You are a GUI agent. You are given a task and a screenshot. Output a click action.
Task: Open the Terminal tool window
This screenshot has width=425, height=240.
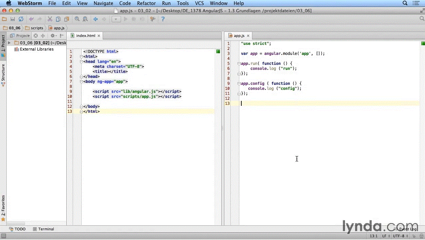coord(43,229)
